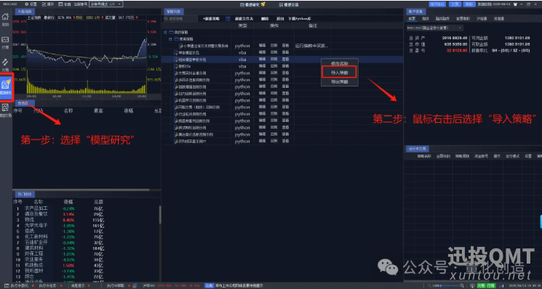The image size is (542, 289).
Task: Open the 多账号模式 dropdown
Action: [x=105, y=4]
